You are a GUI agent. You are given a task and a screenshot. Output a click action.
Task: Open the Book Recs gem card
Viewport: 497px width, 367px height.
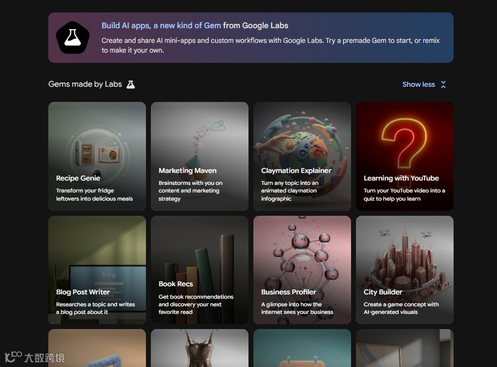(x=199, y=270)
